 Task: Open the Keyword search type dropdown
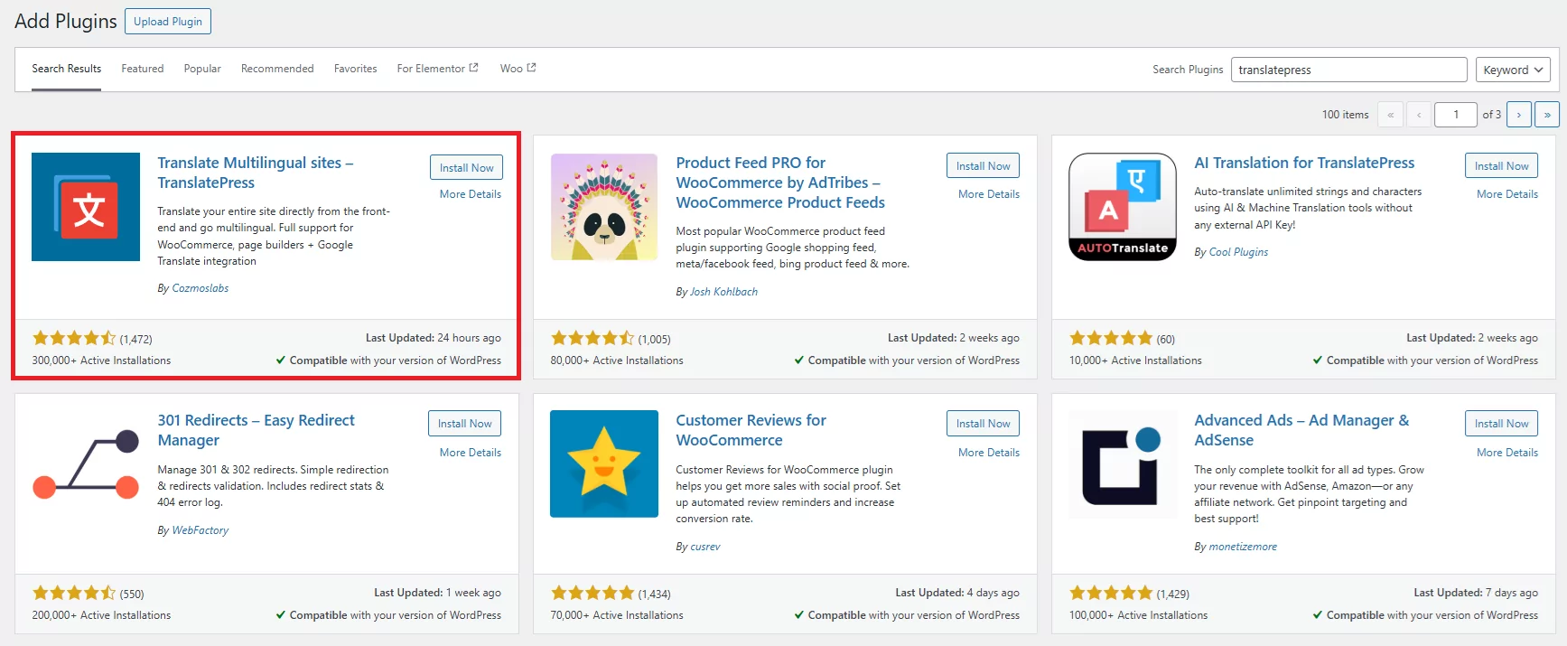[1513, 70]
